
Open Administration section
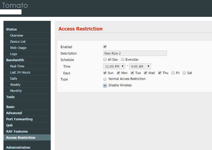(x=18, y=147)
